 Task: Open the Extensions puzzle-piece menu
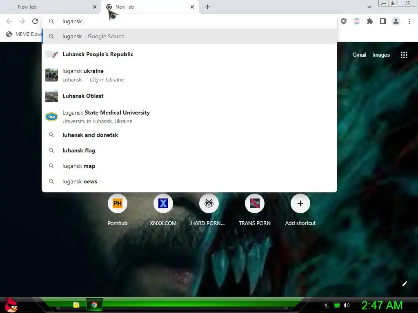coord(370,21)
